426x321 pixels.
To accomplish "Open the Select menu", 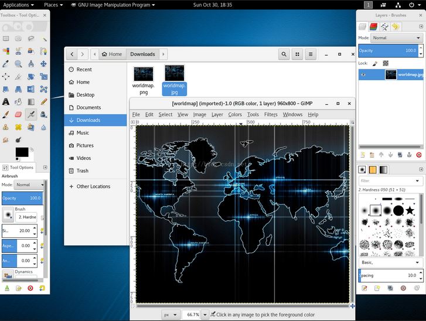I will (x=165, y=115).
